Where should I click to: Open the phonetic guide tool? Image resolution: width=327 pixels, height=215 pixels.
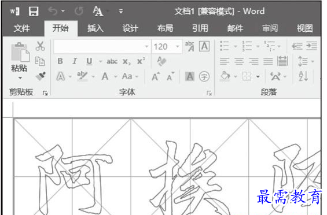pyautogui.click(x=190, y=46)
